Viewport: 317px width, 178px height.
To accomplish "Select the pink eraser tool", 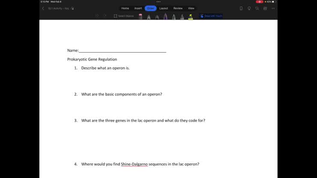I will 141,16.
